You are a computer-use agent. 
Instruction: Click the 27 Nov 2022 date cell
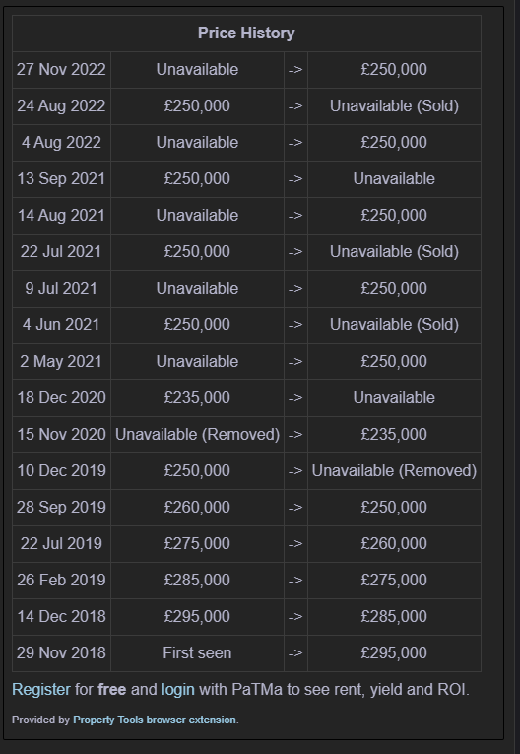coord(61,70)
